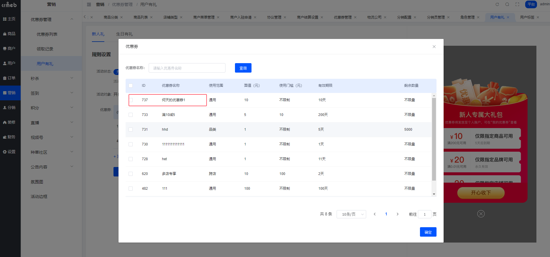Close the 角色管理 tab
Viewport: 550px width, 257px height.
point(478,17)
